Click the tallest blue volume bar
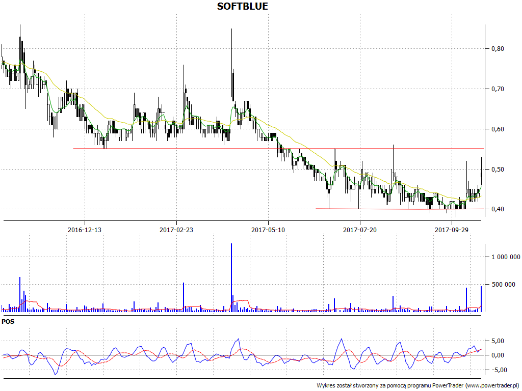522x391 pixels. tap(231, 277)
